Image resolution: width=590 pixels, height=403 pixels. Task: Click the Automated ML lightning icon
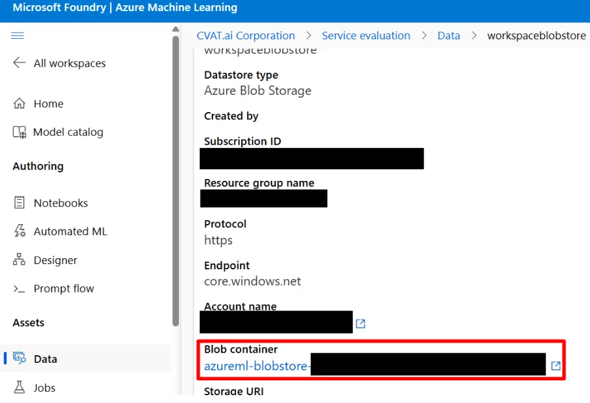pos(19,231)
